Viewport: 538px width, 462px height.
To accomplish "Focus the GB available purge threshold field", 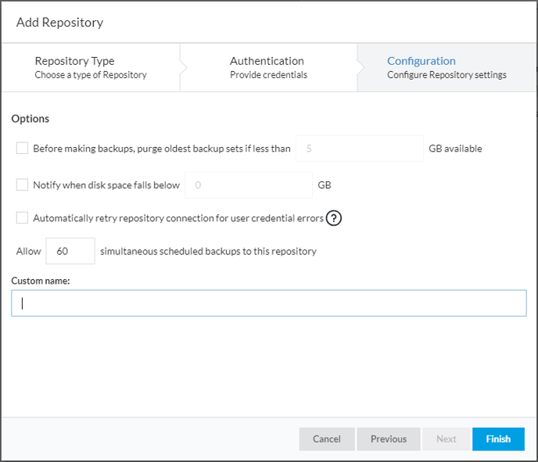I will click(x=360, y=149).
